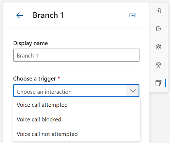Screen dimensions: 170x143
Task: Collapse the Branch 1 side pane
Action: click(133, 16)
